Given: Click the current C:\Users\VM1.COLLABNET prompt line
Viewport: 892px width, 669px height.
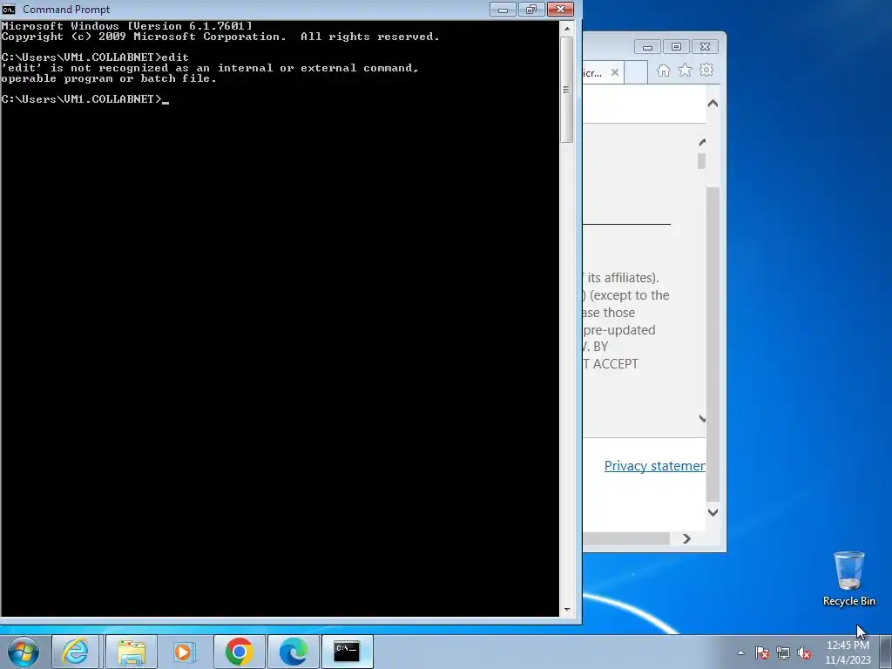Looking at the screenshot, I should point(85,99).
